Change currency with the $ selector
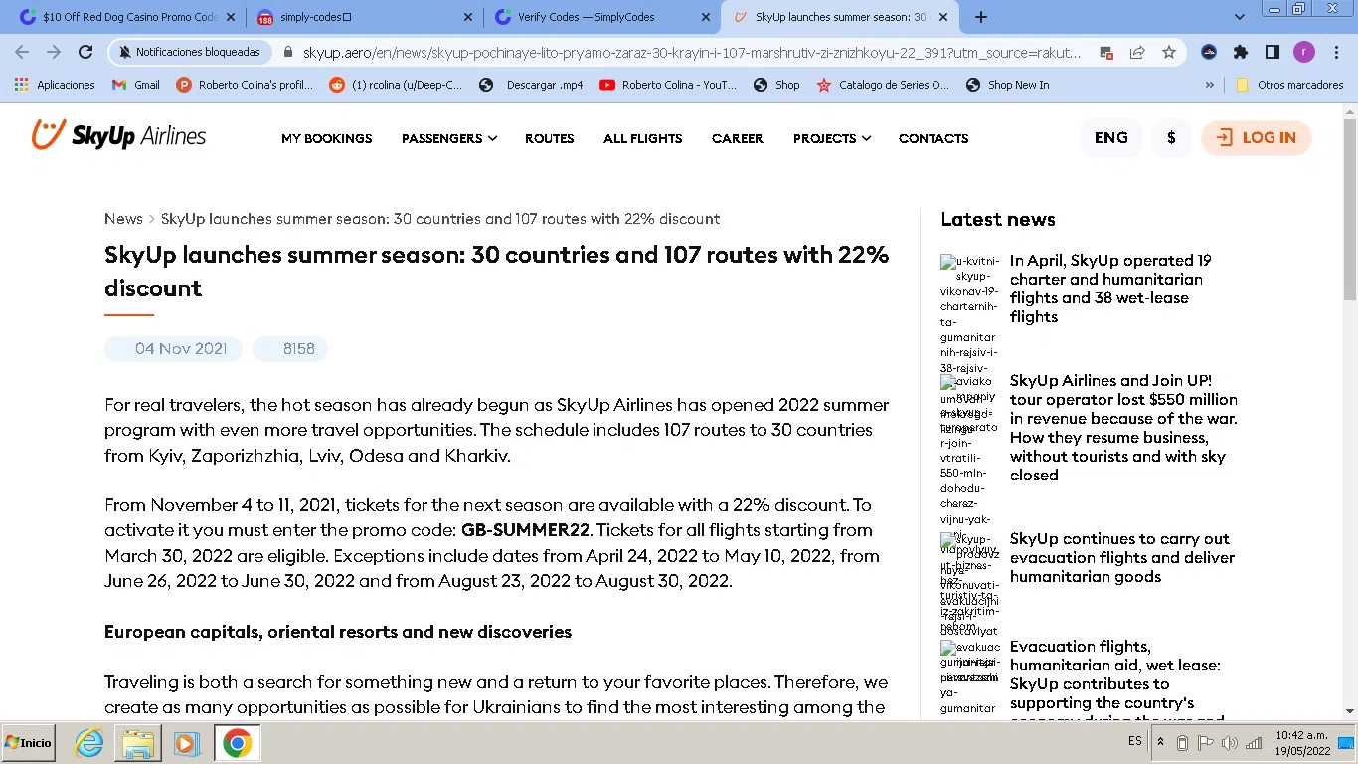This screenshot has width=1358, height=764. (1171, 138)
